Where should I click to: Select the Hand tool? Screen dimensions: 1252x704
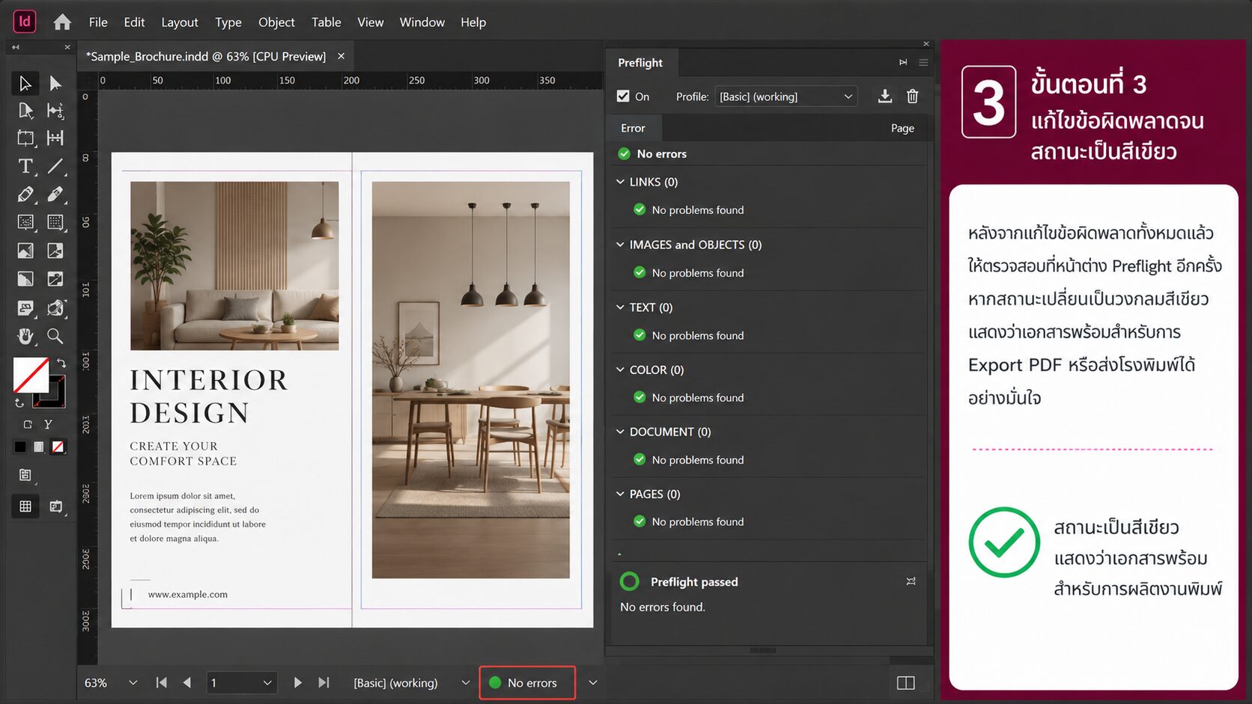coord(25,336)
